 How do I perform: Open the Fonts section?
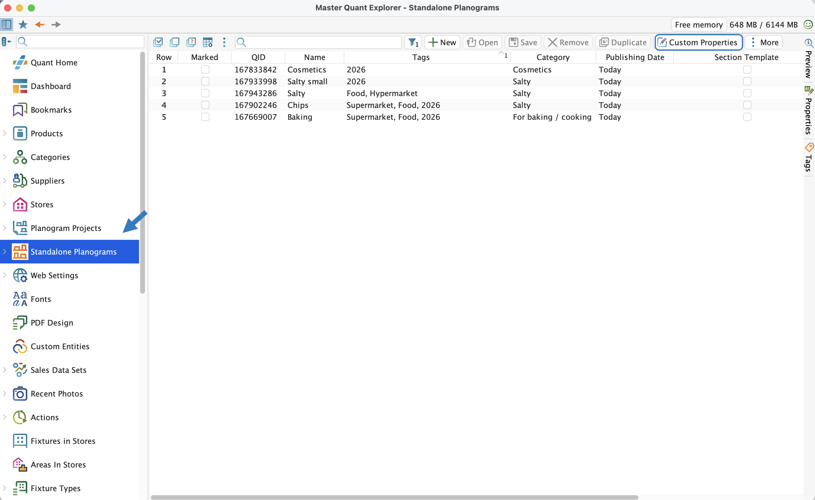41,299
